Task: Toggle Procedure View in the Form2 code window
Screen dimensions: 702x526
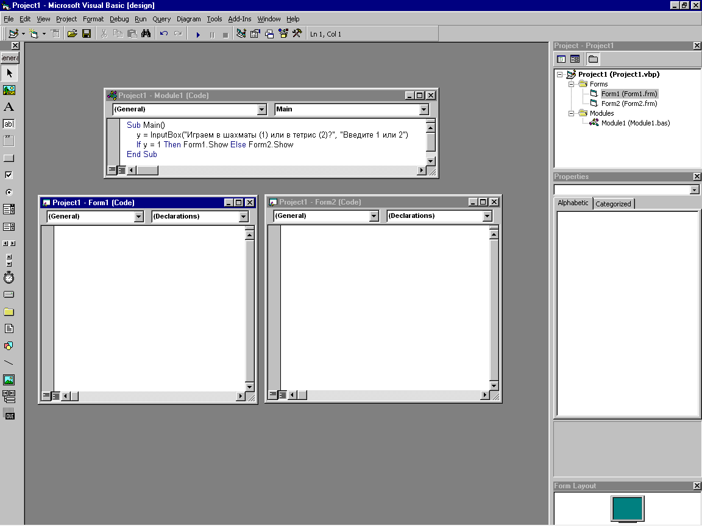Action: pos(272,394)
